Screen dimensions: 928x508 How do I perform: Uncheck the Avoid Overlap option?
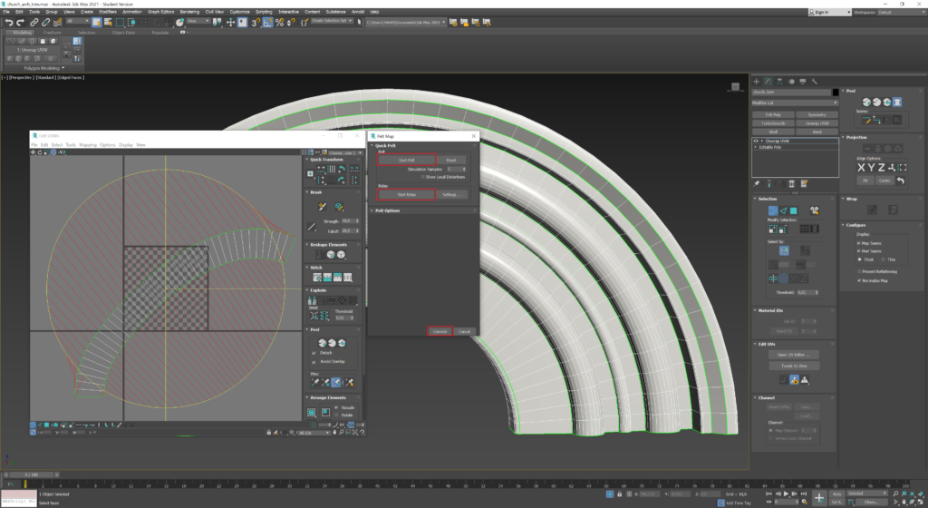[312, 361]
